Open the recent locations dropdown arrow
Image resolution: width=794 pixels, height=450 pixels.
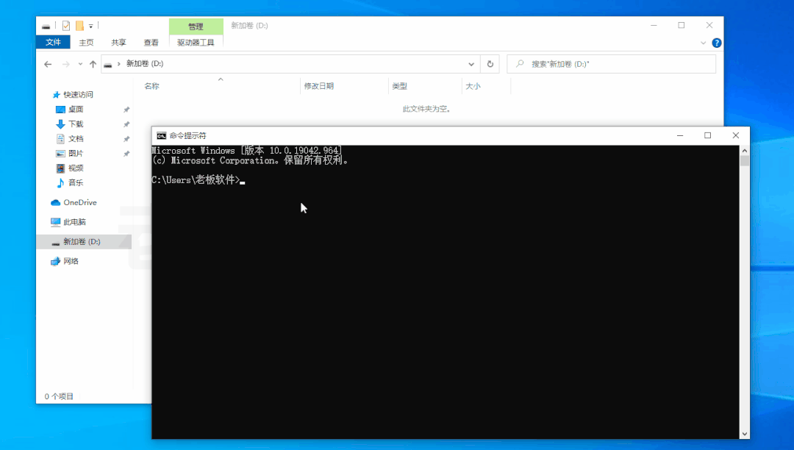pos(80,64)
